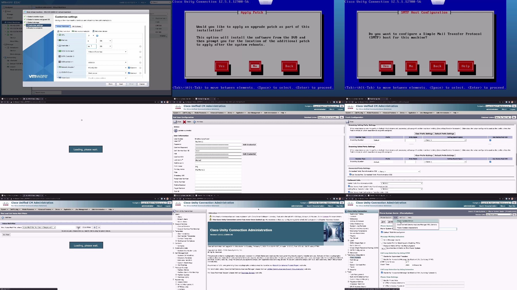This screenshot has height=290, width=517.
Task: Open Refresh menu in Phone System Basics
Action: [x=402, y=217]
